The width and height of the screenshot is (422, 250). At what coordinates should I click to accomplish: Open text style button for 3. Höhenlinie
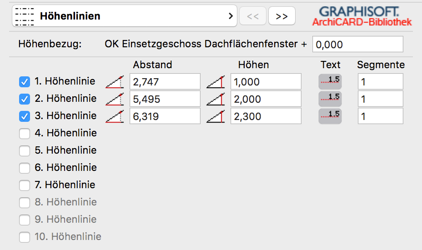(x=330, y=115)
